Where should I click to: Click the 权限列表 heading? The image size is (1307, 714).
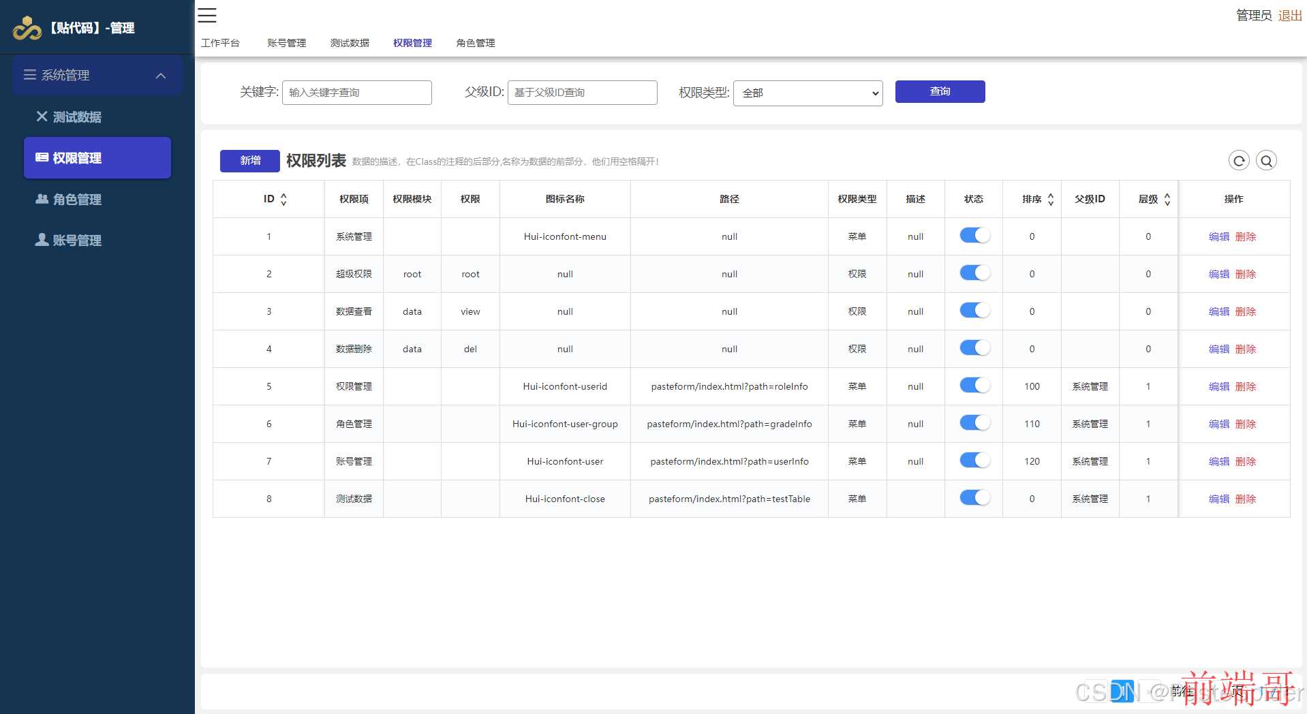[x=316, y=161]
